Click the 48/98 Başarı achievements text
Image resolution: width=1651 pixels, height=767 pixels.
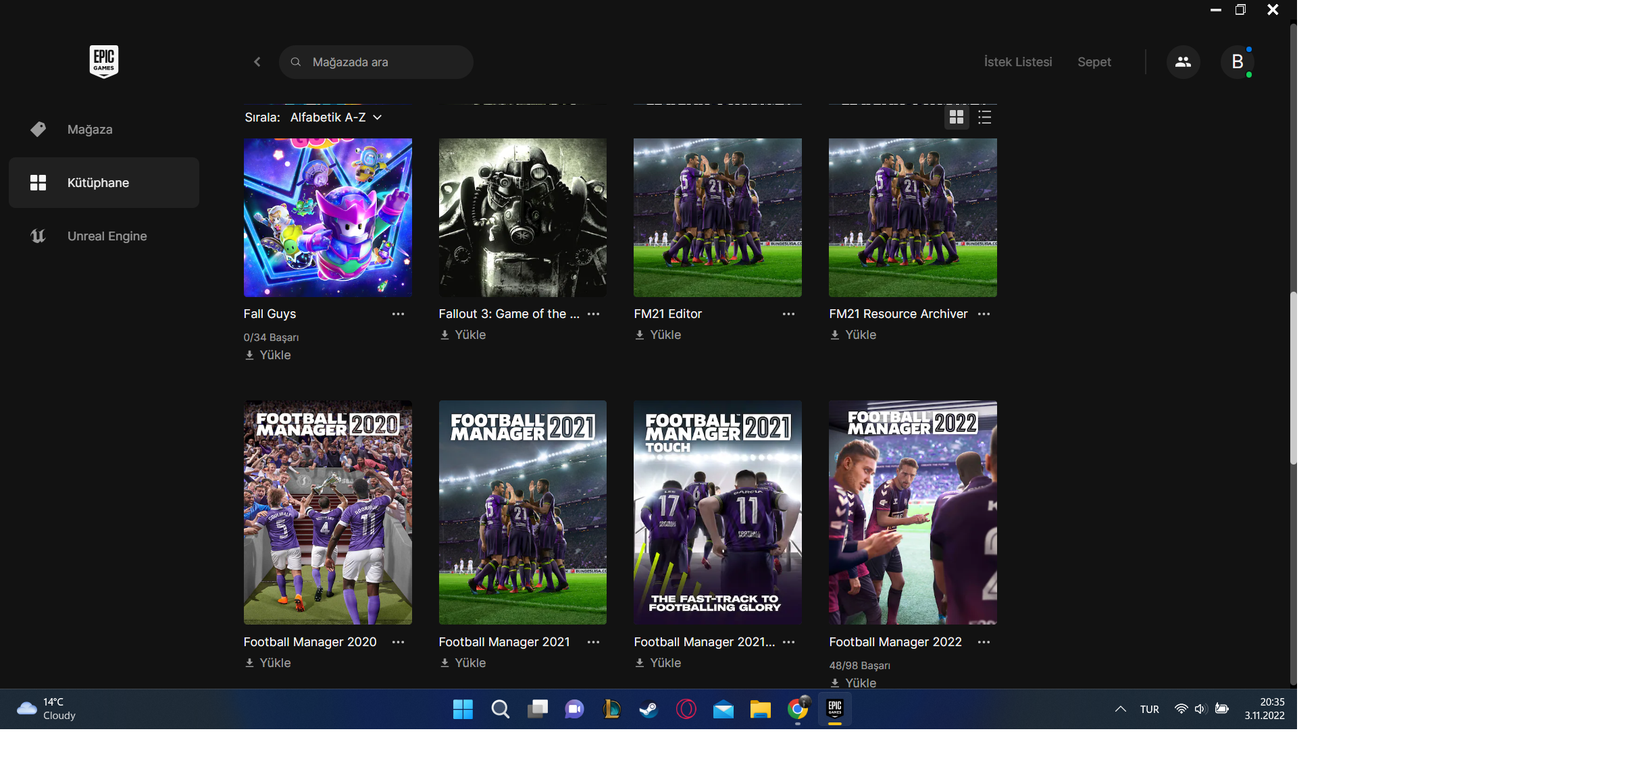coord(859,666)
